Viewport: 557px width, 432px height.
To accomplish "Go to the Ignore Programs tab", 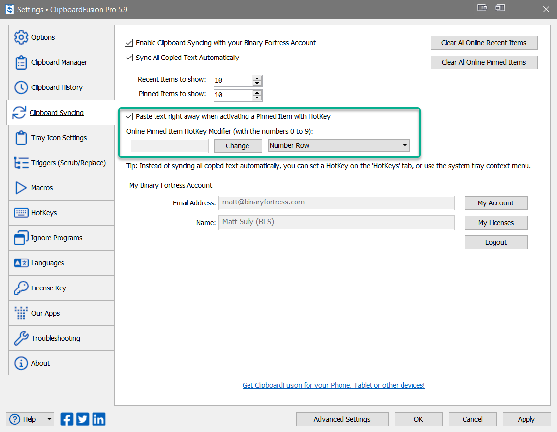I will (x=62, y=238).
